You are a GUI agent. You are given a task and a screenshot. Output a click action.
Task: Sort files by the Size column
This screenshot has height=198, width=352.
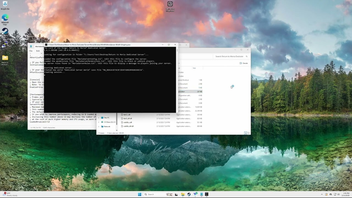194,68
